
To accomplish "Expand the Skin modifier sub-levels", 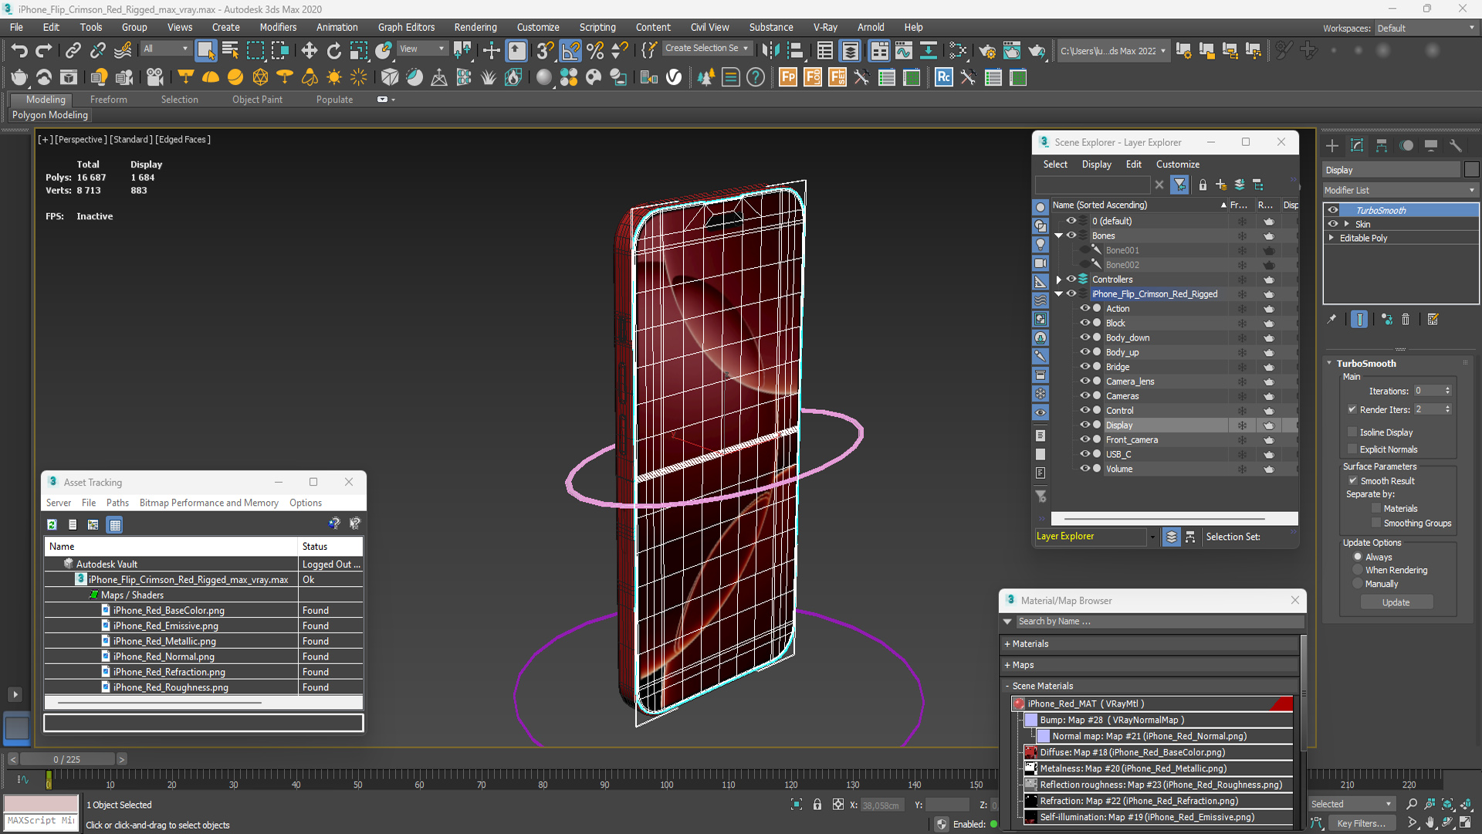I will coord(1347,224).
